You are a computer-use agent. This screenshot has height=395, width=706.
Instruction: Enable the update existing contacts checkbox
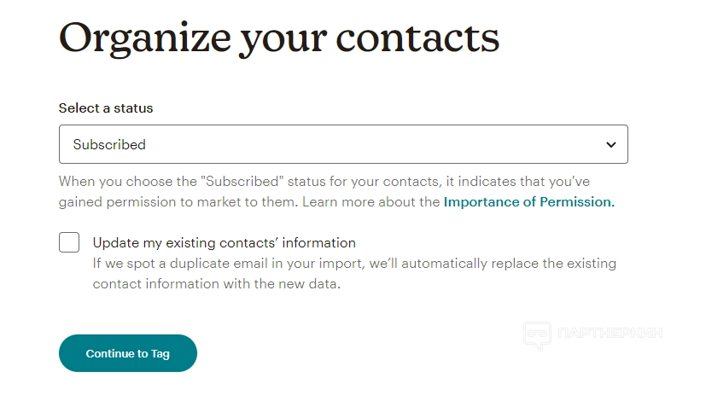click(69, 242)
